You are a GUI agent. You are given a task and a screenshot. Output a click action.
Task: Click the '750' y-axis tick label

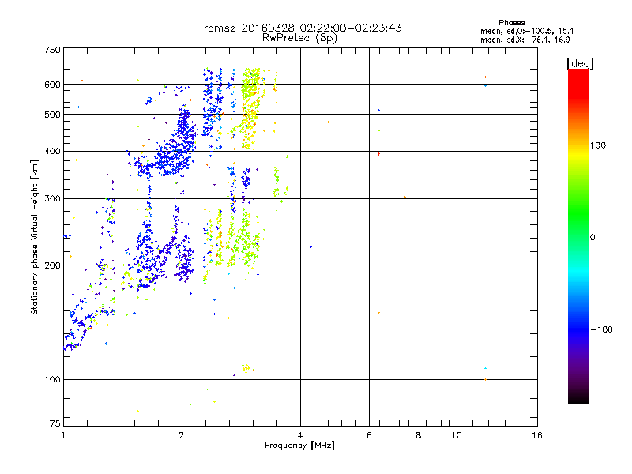52,50
